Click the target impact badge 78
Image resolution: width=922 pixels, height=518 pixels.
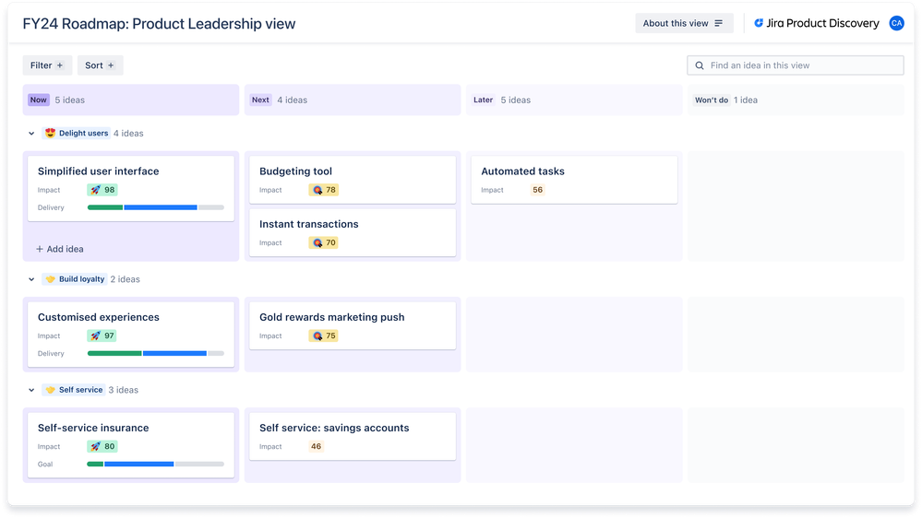click(x=323, y=190)
